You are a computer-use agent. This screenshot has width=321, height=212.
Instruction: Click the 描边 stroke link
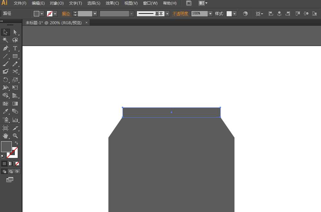(x=66, y=14)
